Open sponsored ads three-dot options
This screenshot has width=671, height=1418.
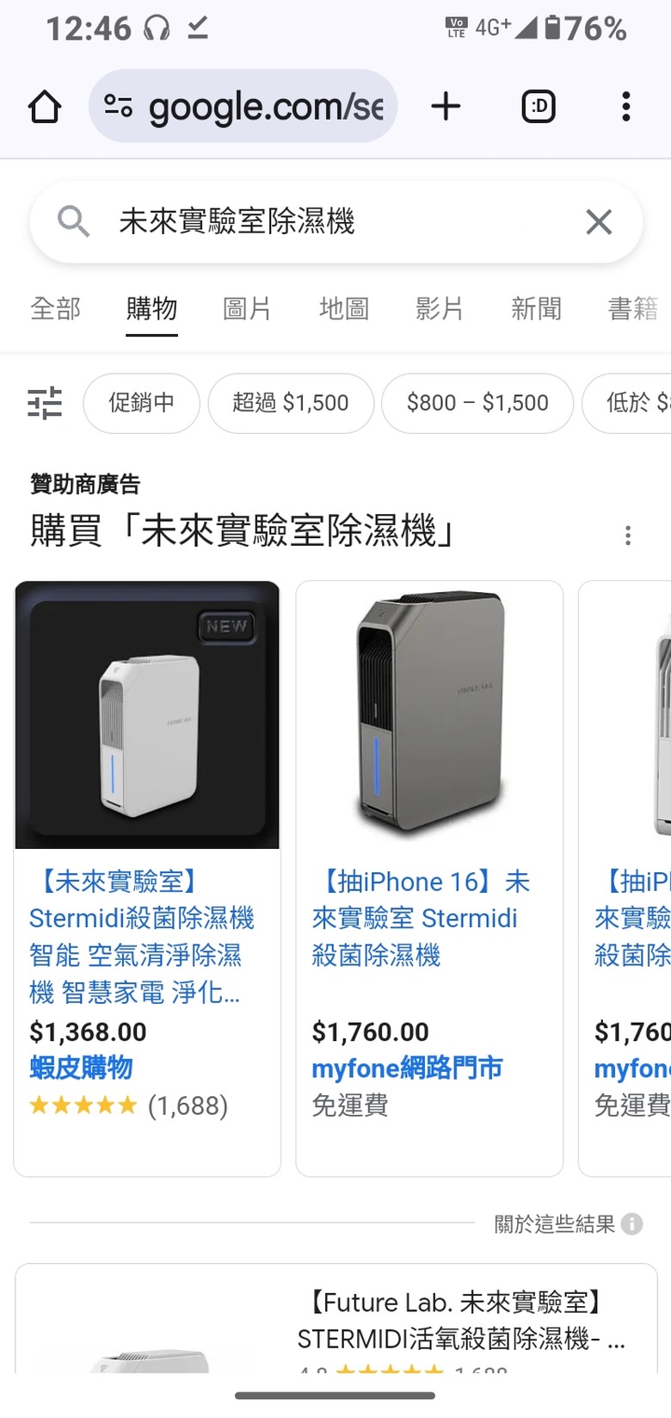(628, 536)
